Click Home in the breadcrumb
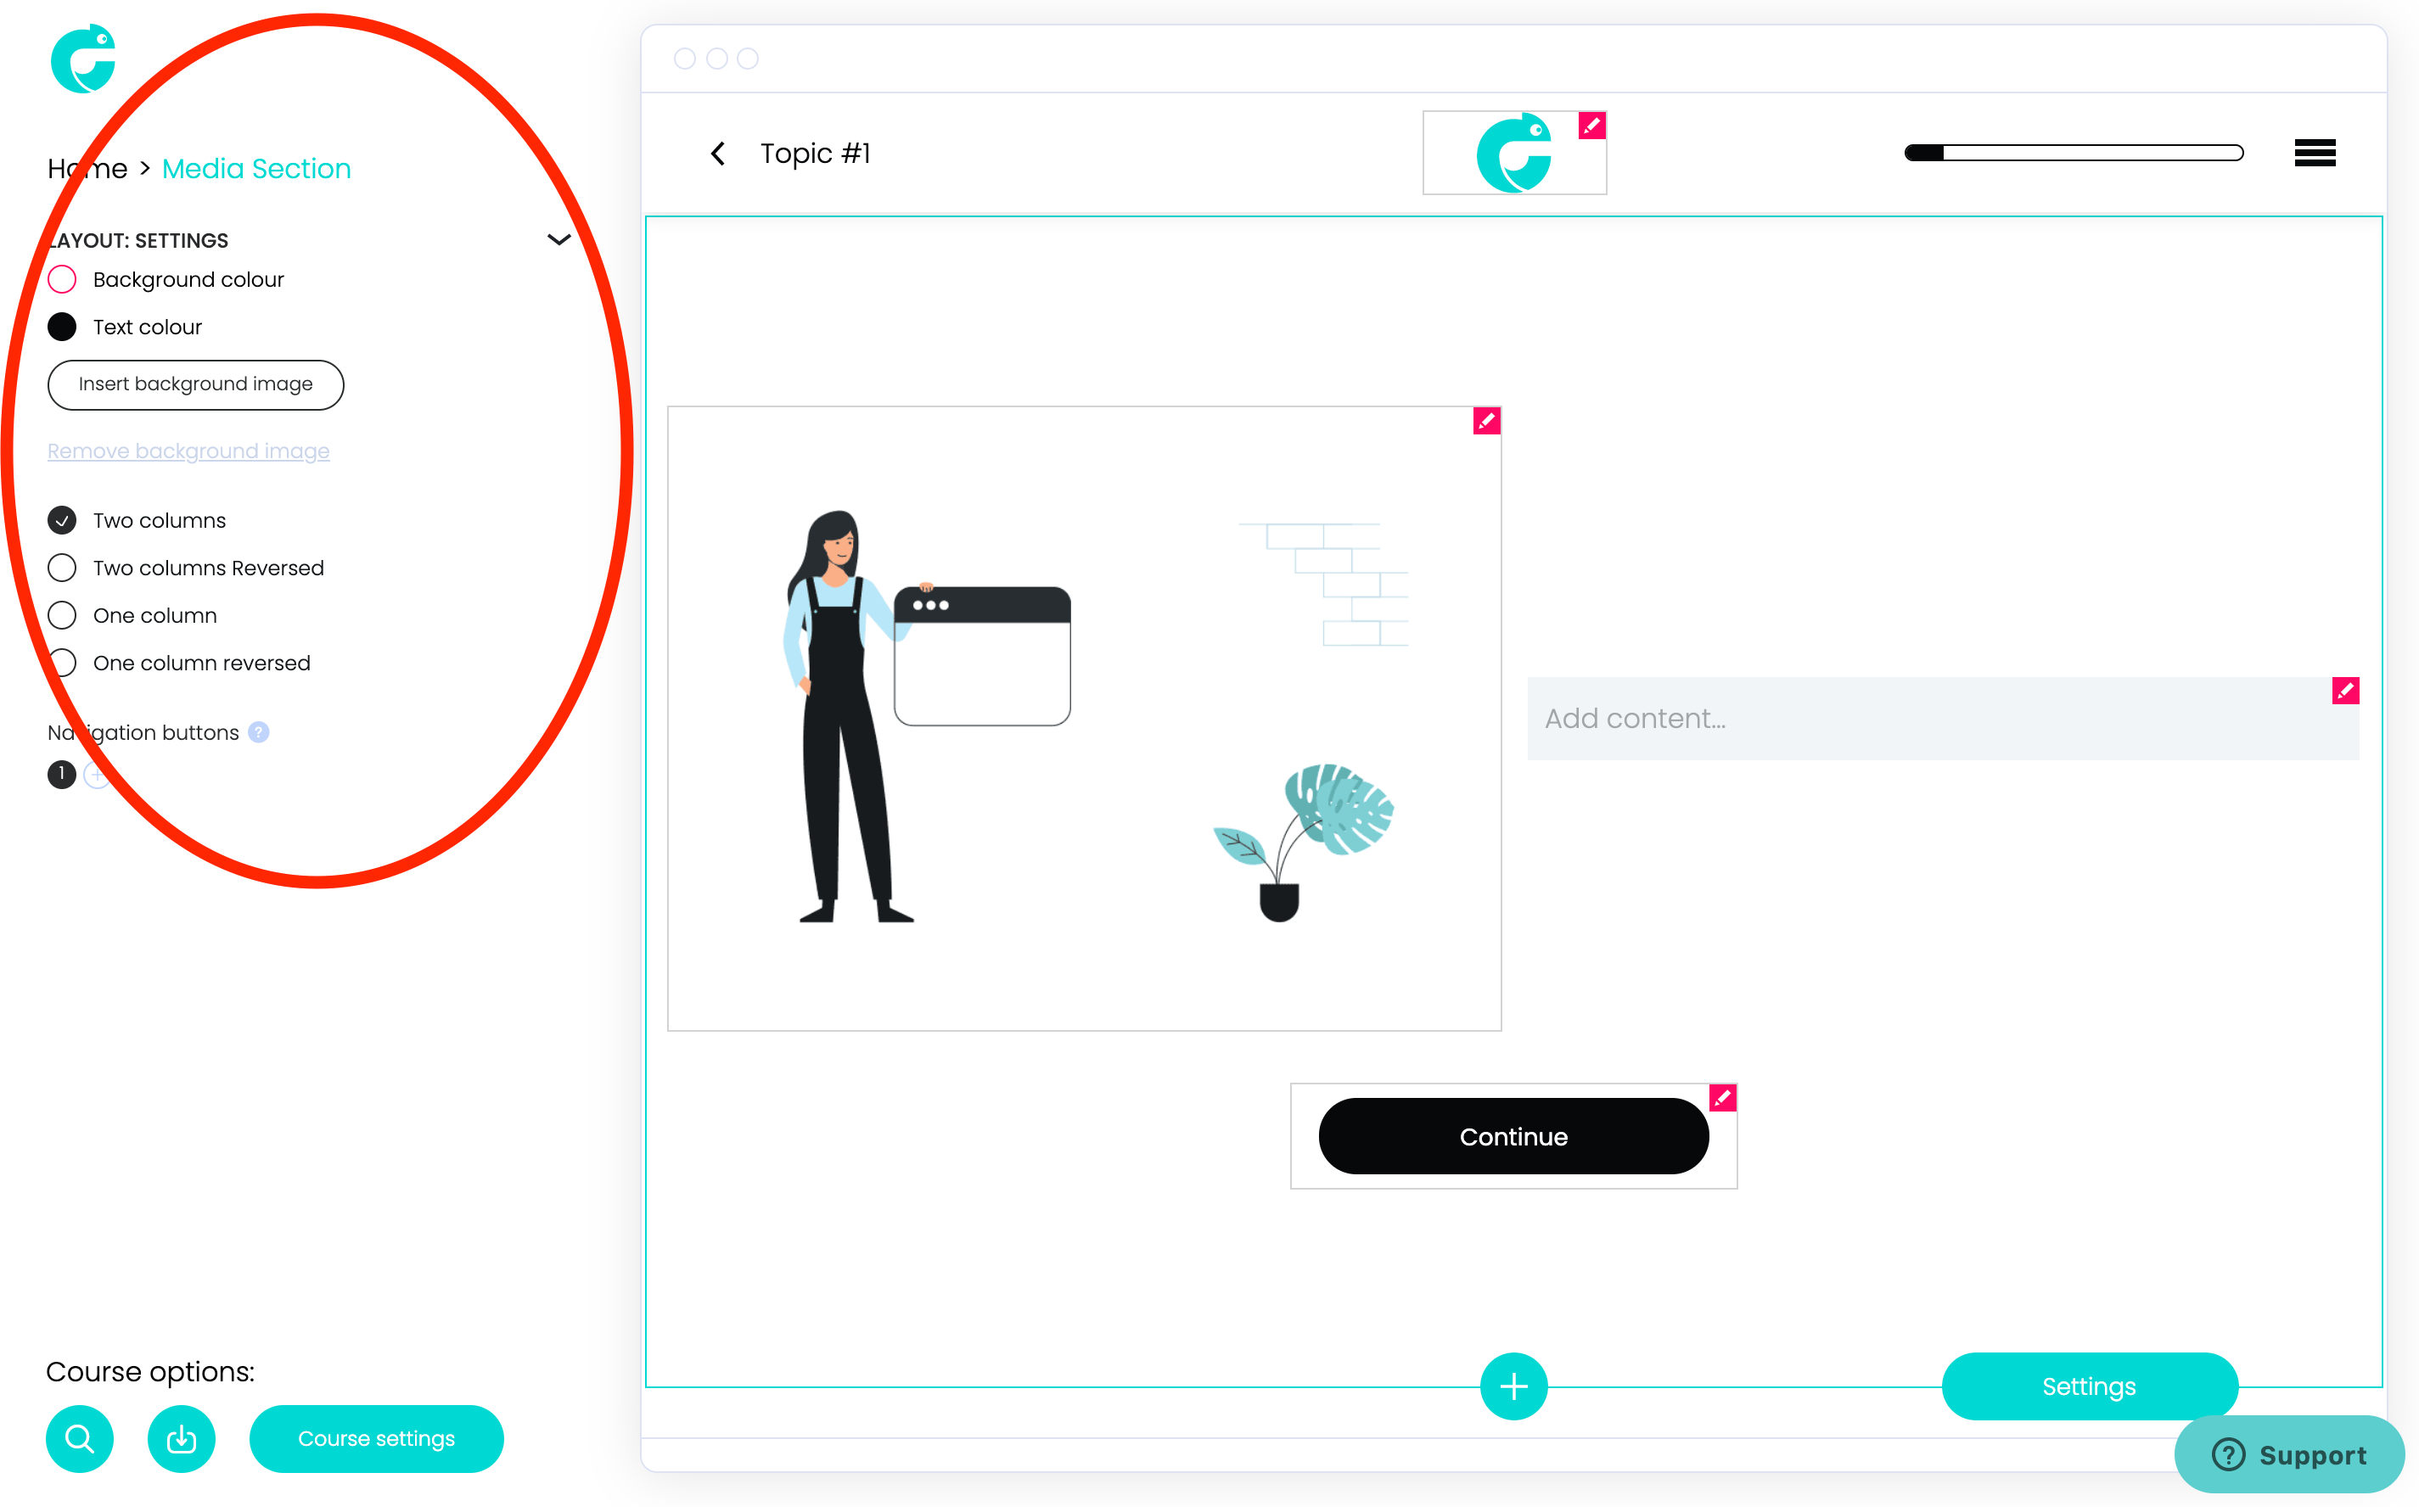Screen dimensions: 2419x1512 point(87,168)
